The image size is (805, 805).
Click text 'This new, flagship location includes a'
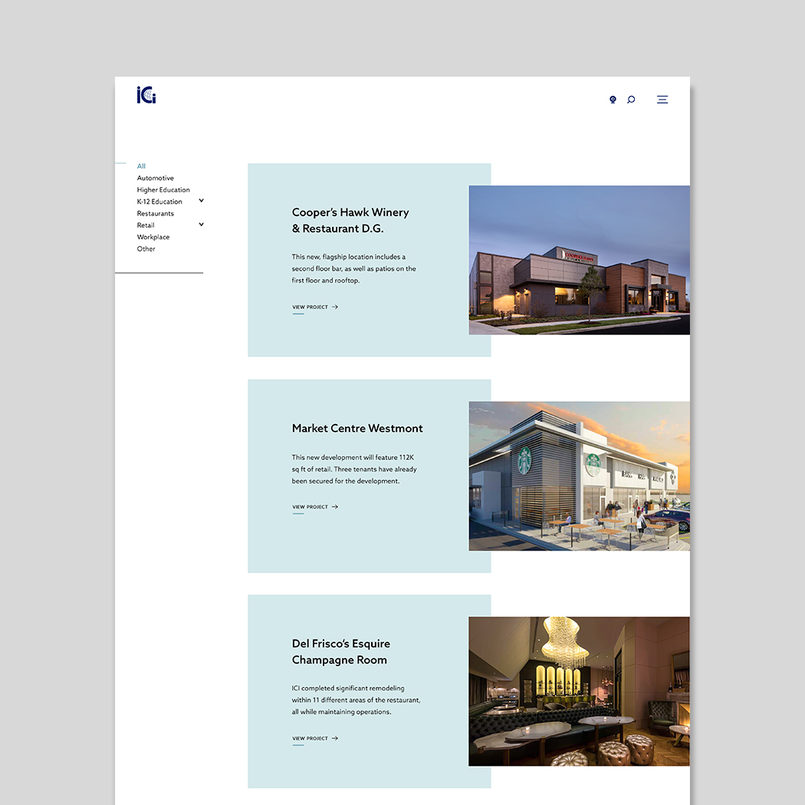pyautogui.click(x=349, y=257)
